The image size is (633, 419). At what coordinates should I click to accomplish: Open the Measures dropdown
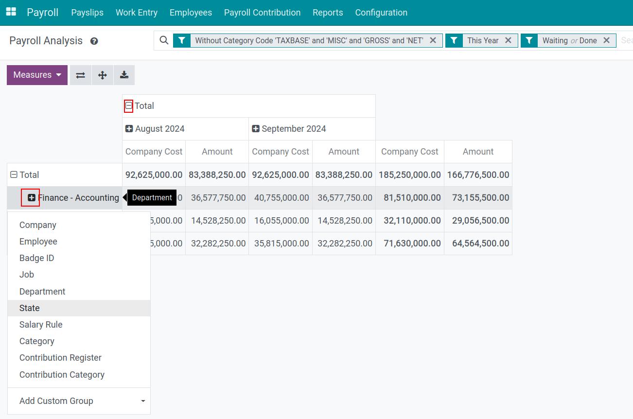[x=37, y=75]
